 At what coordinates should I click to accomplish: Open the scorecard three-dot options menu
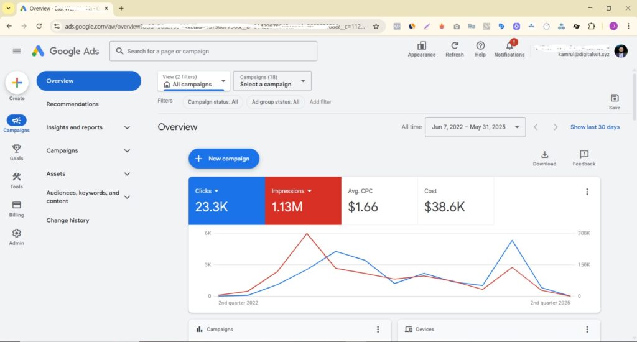[x=587, y=192]
